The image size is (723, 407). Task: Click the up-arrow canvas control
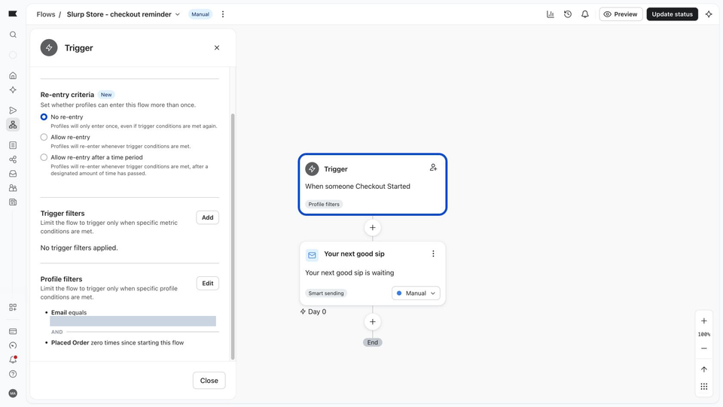coord(703,369)
